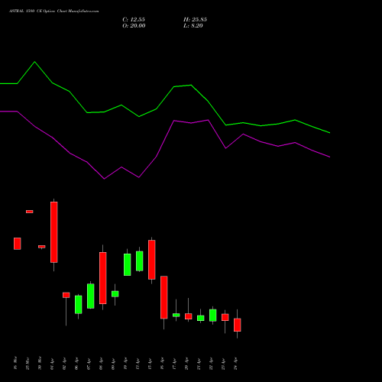Screen dimensions: 382x382
Task: Click the 23 Apr date label
Action: click(x=223, y=363)
